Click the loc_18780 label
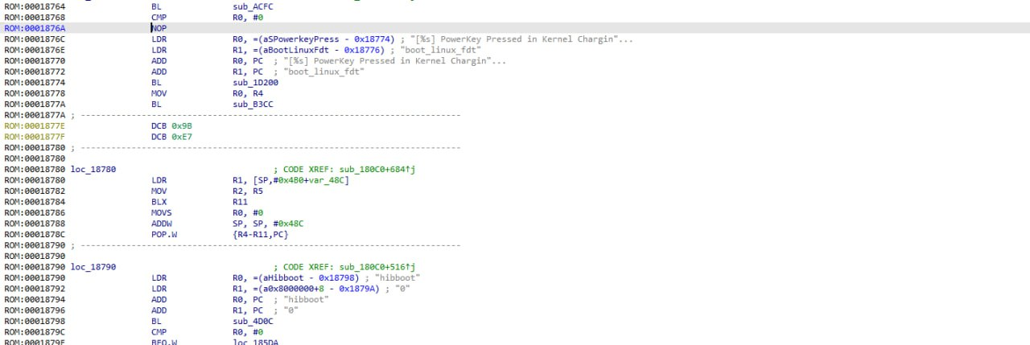This screenshot has width=1030, height=345. 93,170
